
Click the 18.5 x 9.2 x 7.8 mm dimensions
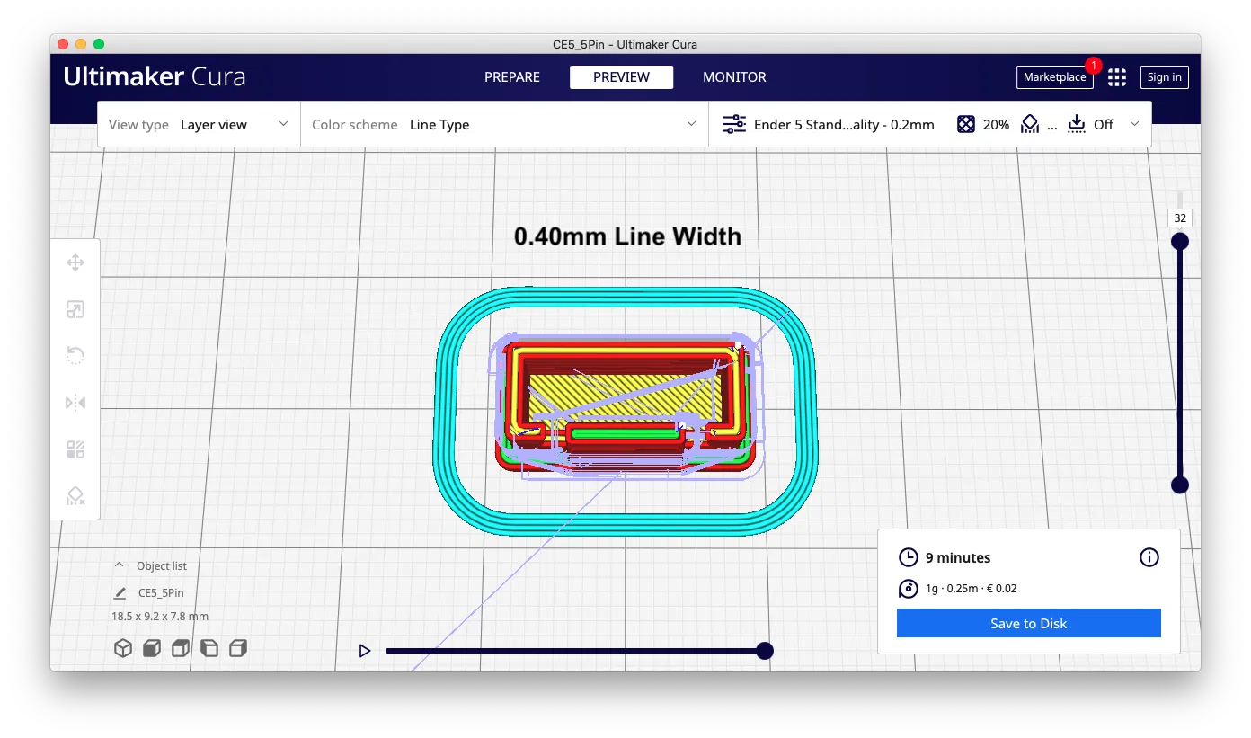160,617
